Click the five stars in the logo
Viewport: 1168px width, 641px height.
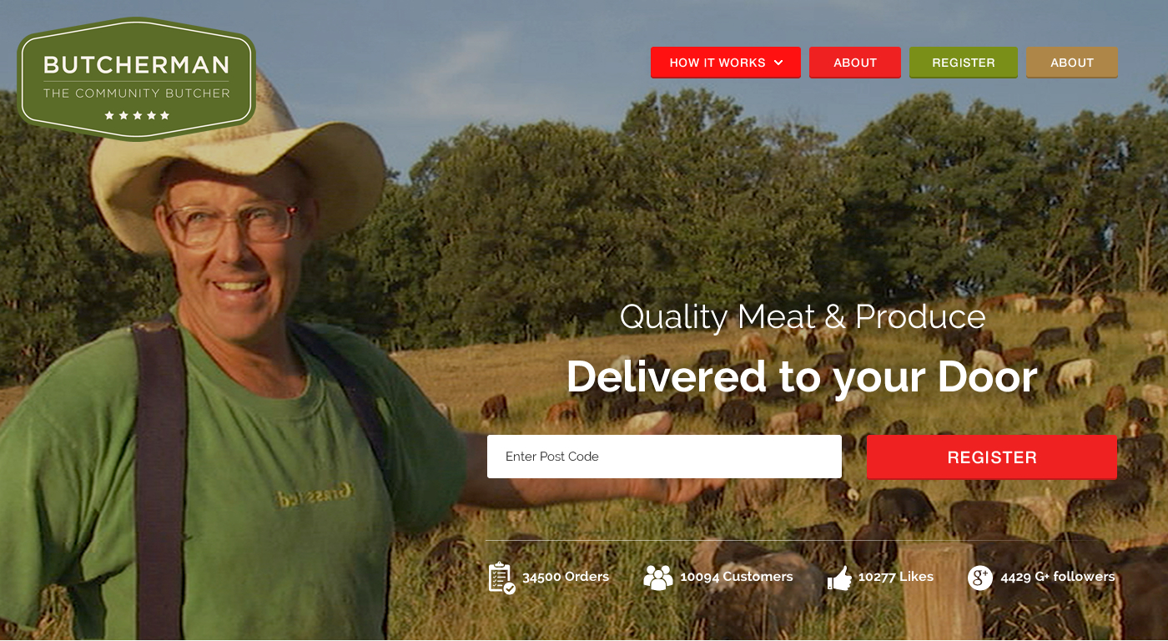[137, 115]
